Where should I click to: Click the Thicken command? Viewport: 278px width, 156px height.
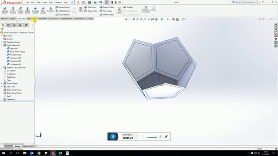(x=128, y=7)
